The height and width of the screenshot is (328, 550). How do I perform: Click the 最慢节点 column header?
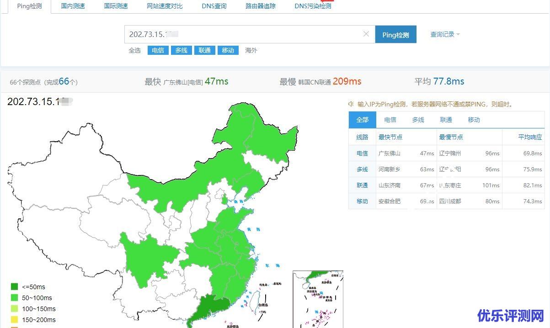451,137
